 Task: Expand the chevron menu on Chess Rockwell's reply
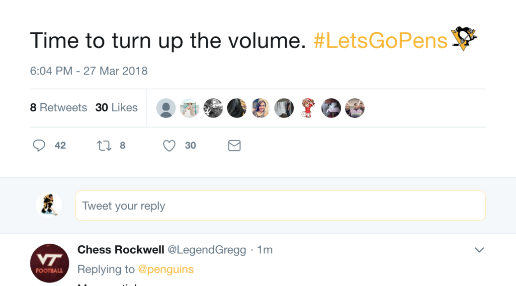pos(479,250)
